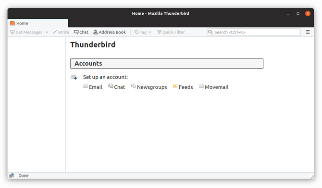Click the account setup icon beside Set up an account
This screenshot has height=188, width=322.
coord(74,77)
